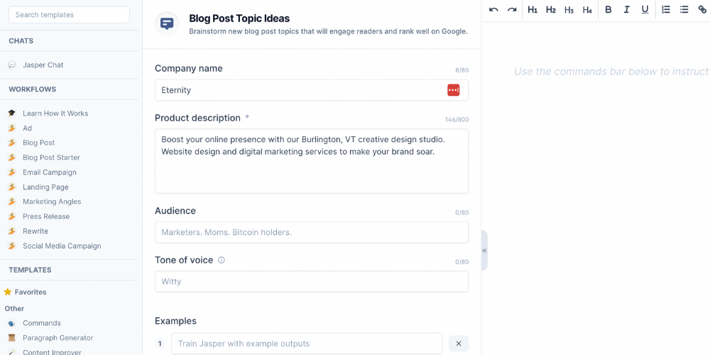Open the Content Improver template
The height and width of the screenshot is (355, 710).
click(52, 352)
